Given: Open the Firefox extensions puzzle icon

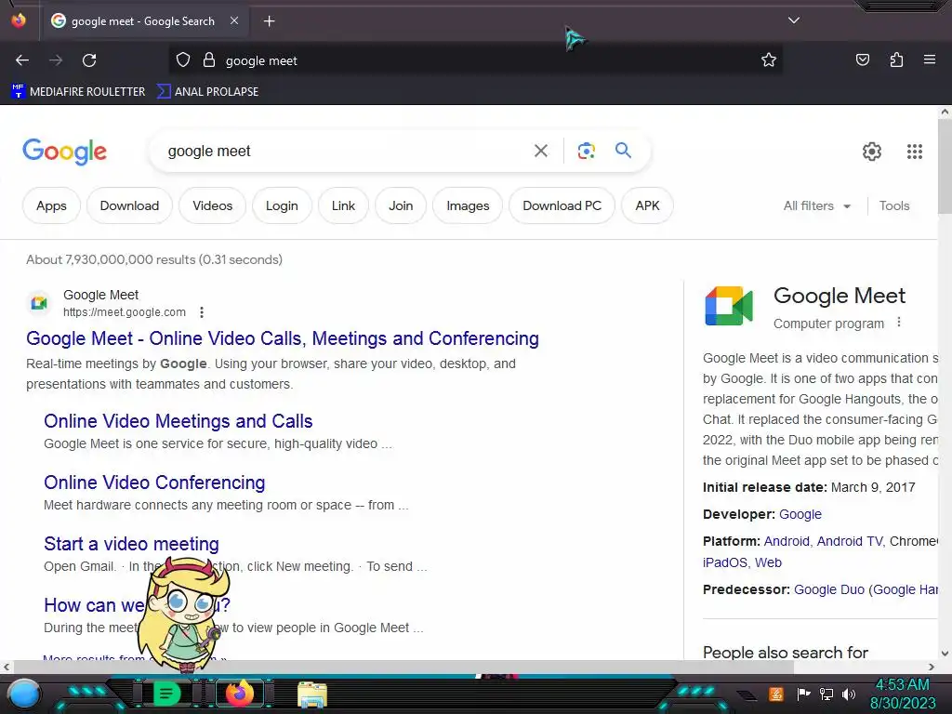Looking at the screenshot, I should [x=896, y=59].
